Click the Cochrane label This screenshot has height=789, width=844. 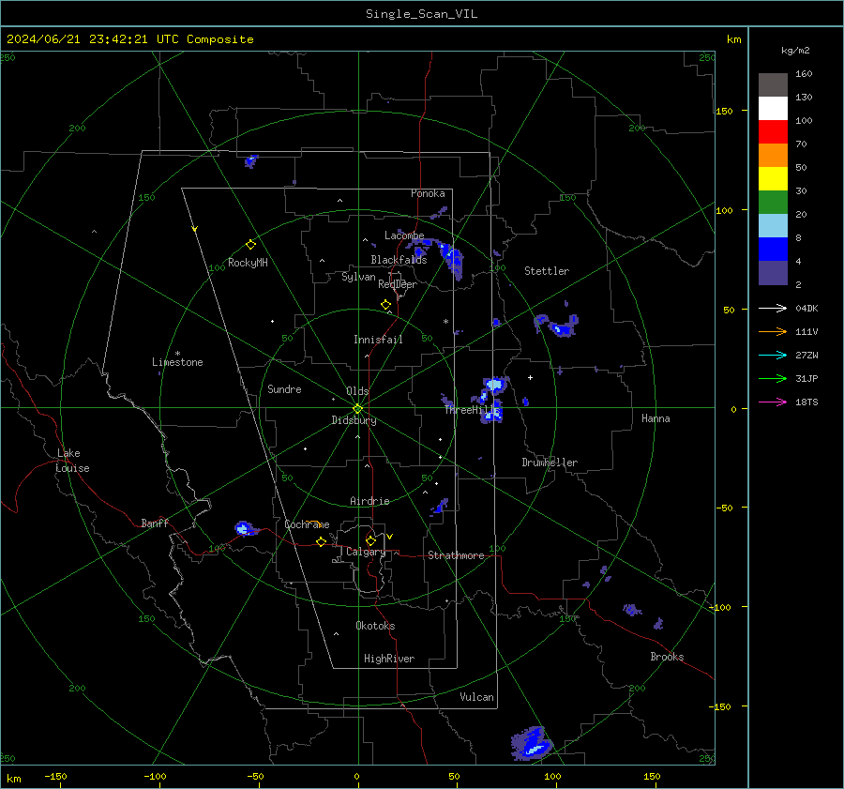tap(307, 524)
